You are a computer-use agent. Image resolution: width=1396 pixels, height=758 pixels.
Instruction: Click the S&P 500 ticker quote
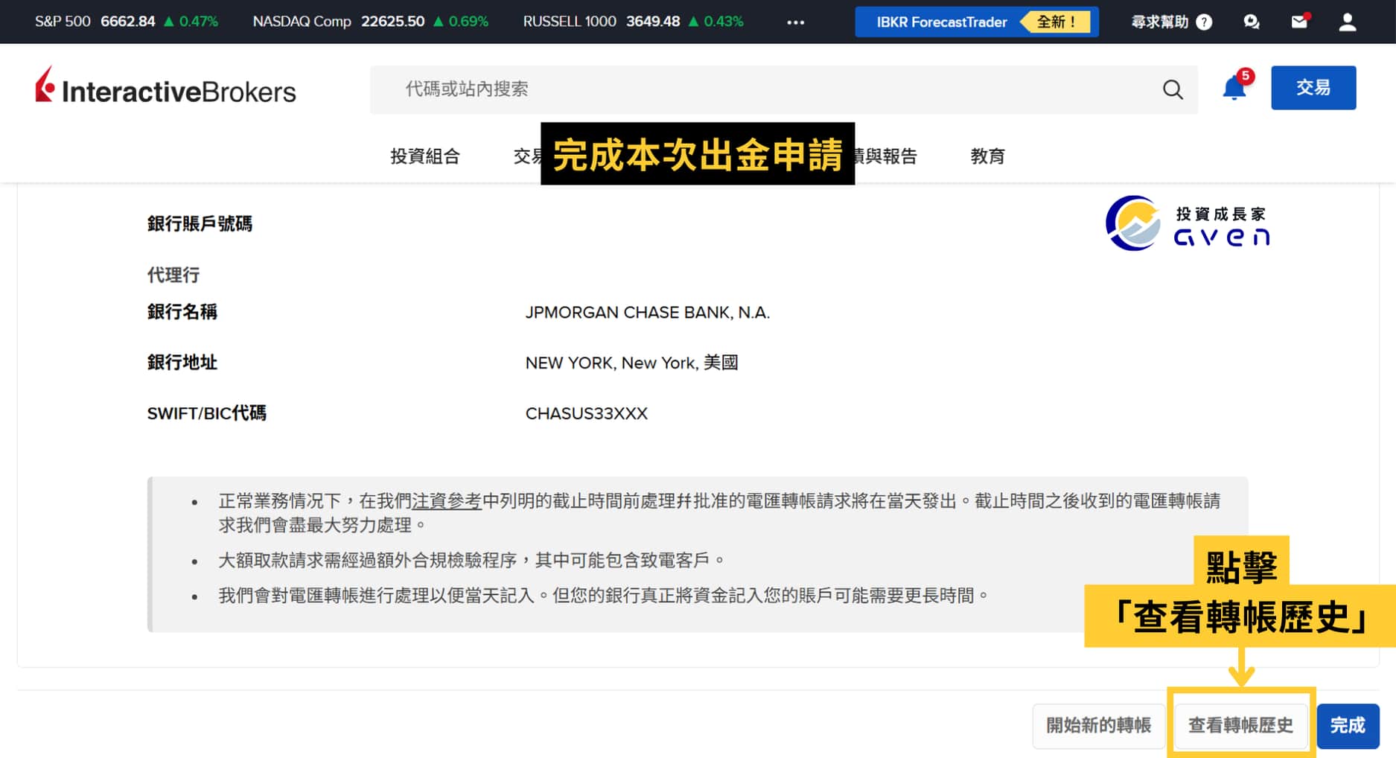127,22
